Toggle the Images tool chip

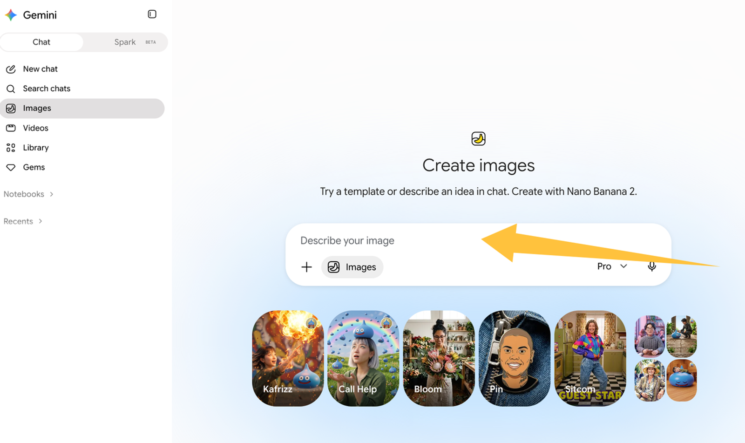click(x=352, y=267)
